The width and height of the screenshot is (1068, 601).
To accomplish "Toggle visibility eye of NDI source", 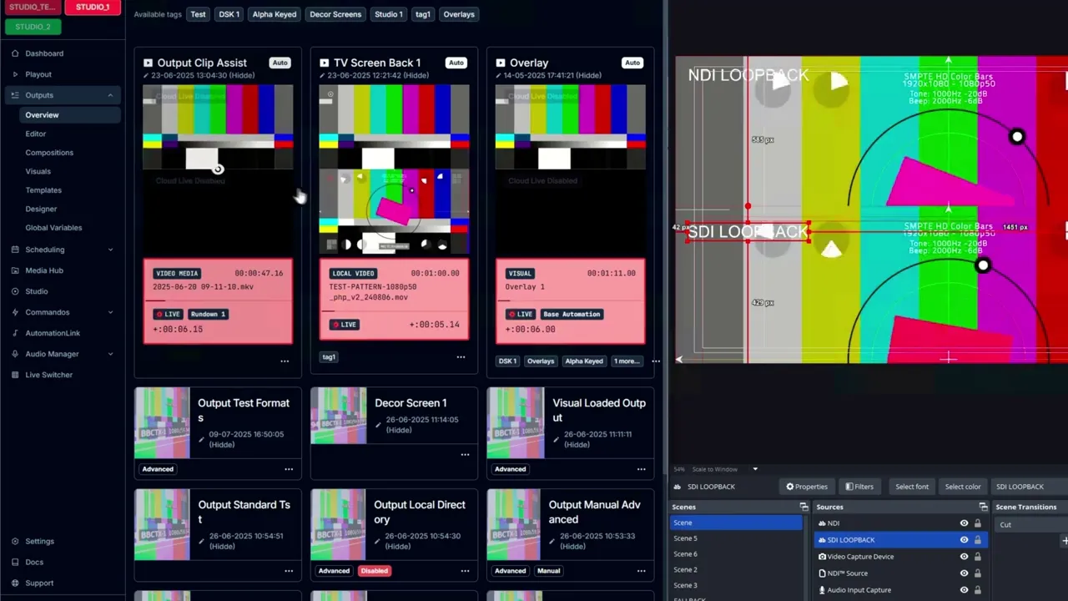I will click(964, 523).
